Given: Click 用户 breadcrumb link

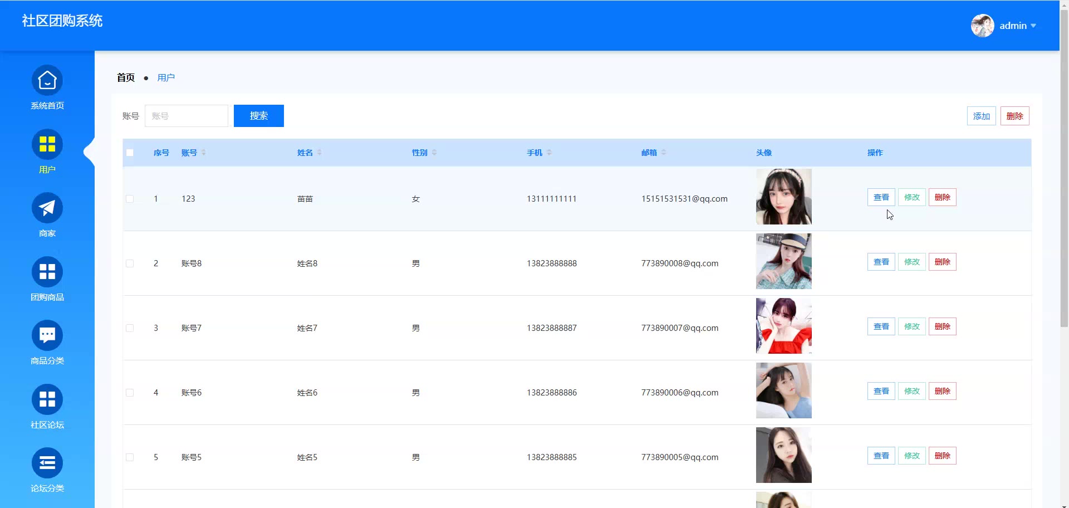Looking at the screenshot, I should pyautogui.click(x=166, y=78).
